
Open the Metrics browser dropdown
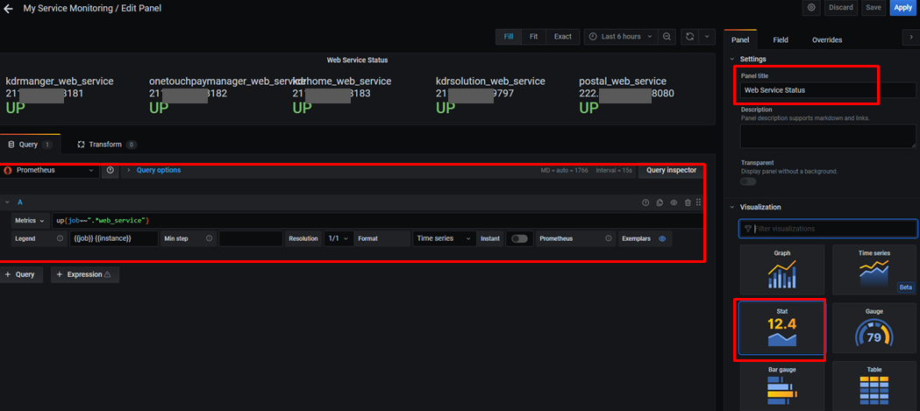pyautogui.click(x=29, y=221)
